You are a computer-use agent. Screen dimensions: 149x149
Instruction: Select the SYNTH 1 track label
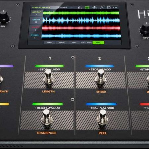pos(35,36)
